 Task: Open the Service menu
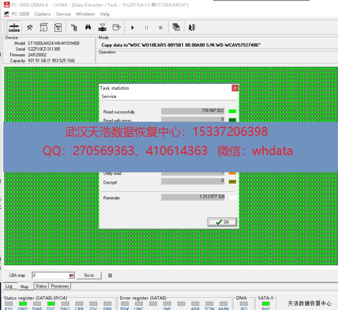click(x=63, y=14)
